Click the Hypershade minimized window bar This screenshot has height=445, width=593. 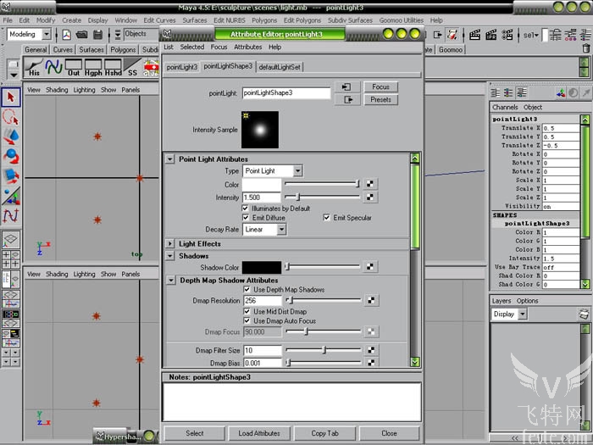point(126,437)
